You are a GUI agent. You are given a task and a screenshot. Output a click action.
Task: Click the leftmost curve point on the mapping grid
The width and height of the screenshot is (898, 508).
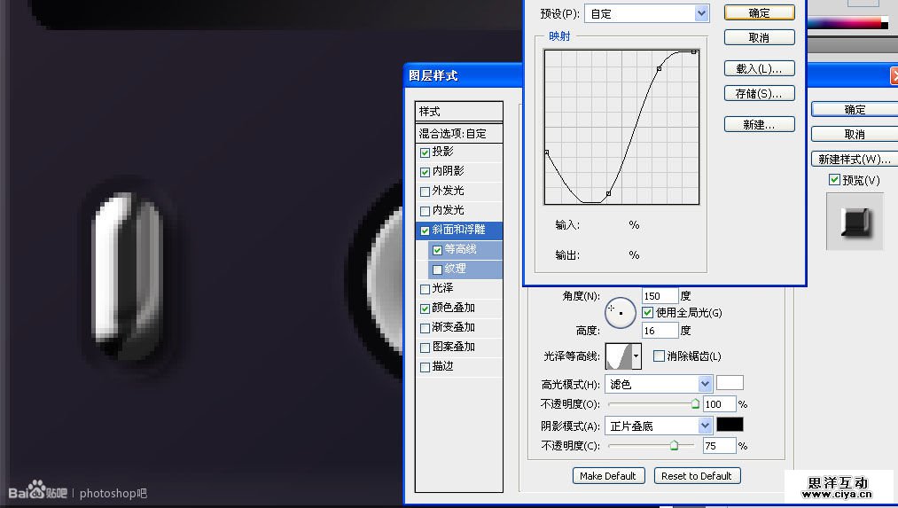point(546,152)
